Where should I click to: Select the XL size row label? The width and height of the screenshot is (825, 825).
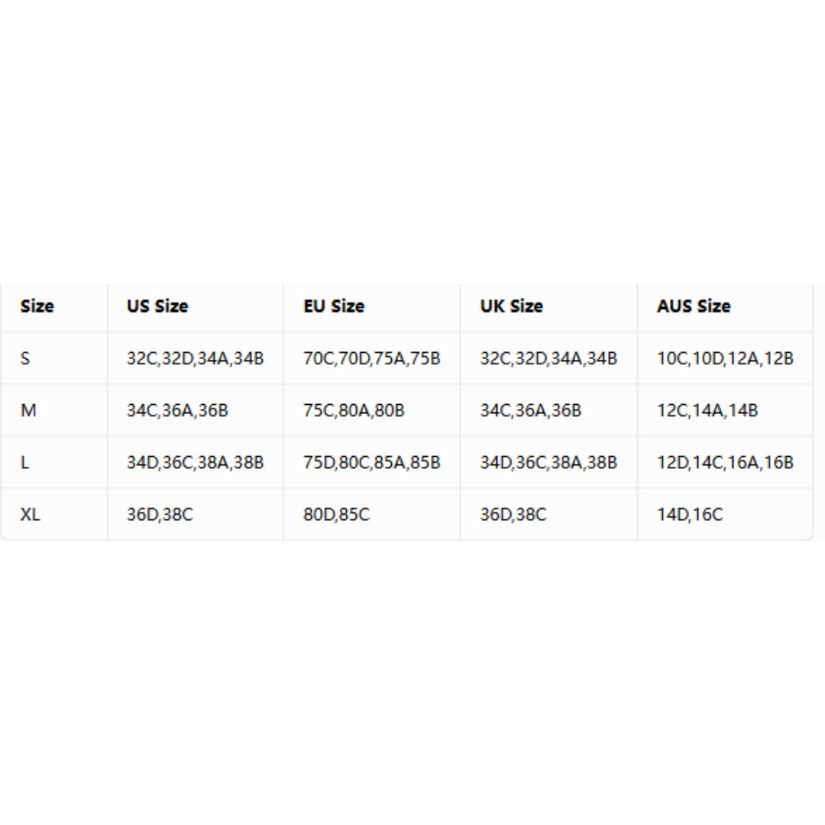tap(30, 514)
